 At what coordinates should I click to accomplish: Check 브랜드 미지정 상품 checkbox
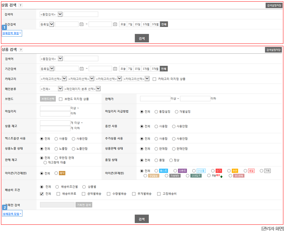coord(61,99)
